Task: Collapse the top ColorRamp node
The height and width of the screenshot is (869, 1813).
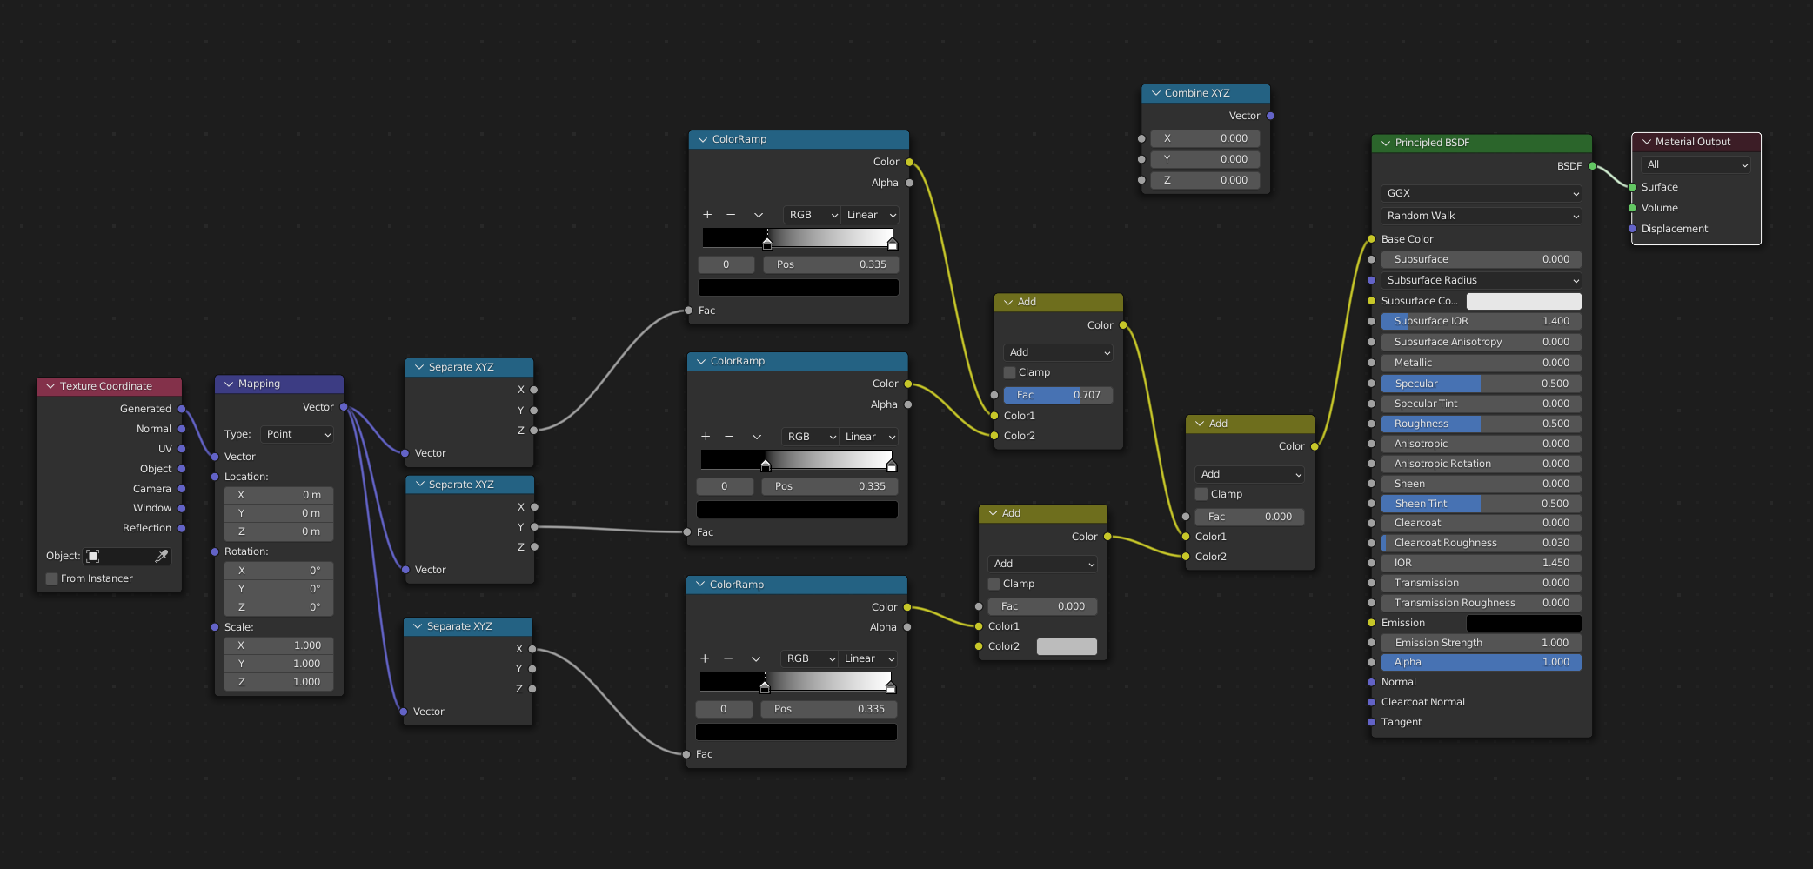Action: (703, 139)
